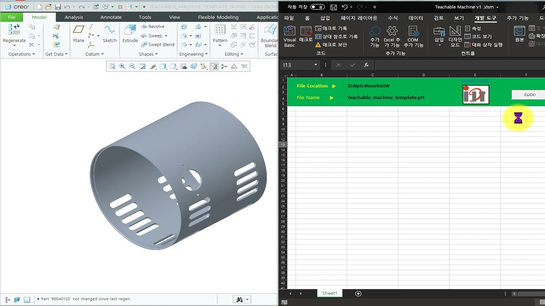This screenshot has height=306, width=545.
Task: Select the Sheet1 tab
Action: pos(330,293)
